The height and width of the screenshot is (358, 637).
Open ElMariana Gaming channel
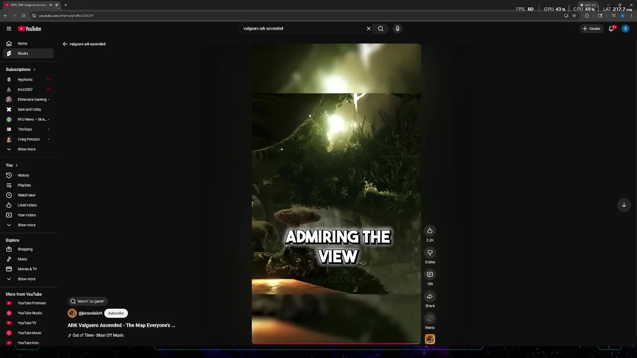click(x=28, y=99)
